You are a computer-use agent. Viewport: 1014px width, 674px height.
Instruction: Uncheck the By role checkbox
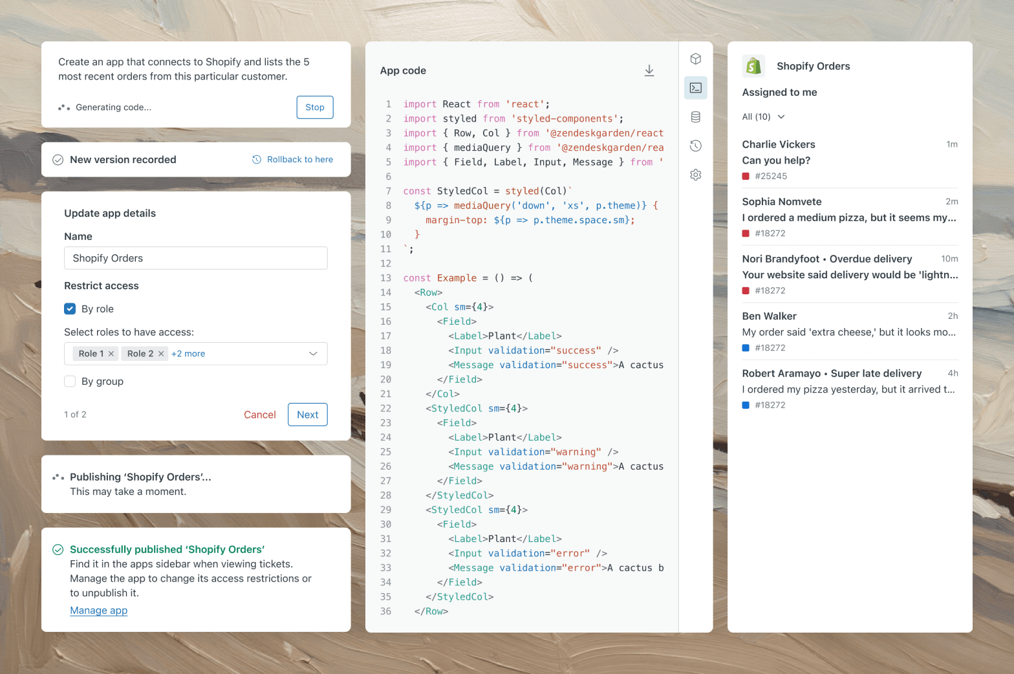[x=70, y=309]
